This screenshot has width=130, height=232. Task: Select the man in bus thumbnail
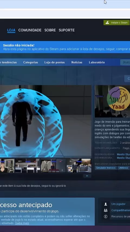click(79, 165)
